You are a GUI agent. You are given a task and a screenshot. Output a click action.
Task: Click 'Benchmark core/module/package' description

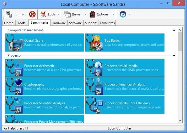[134, 107]
